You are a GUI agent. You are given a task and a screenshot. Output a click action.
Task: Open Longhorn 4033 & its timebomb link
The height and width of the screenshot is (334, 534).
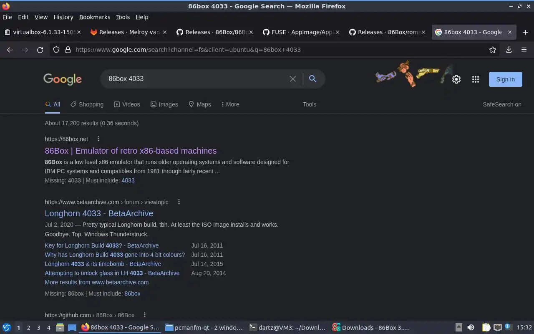pos(103,264)
